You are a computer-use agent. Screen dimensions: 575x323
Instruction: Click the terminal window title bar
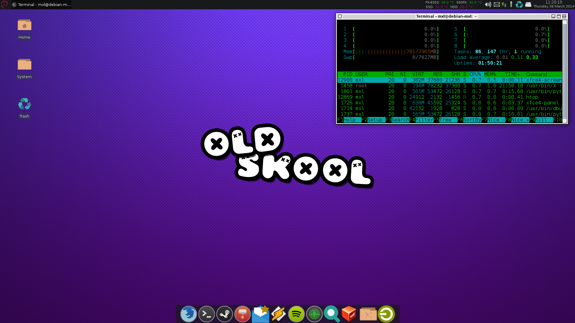pos(446,16)
